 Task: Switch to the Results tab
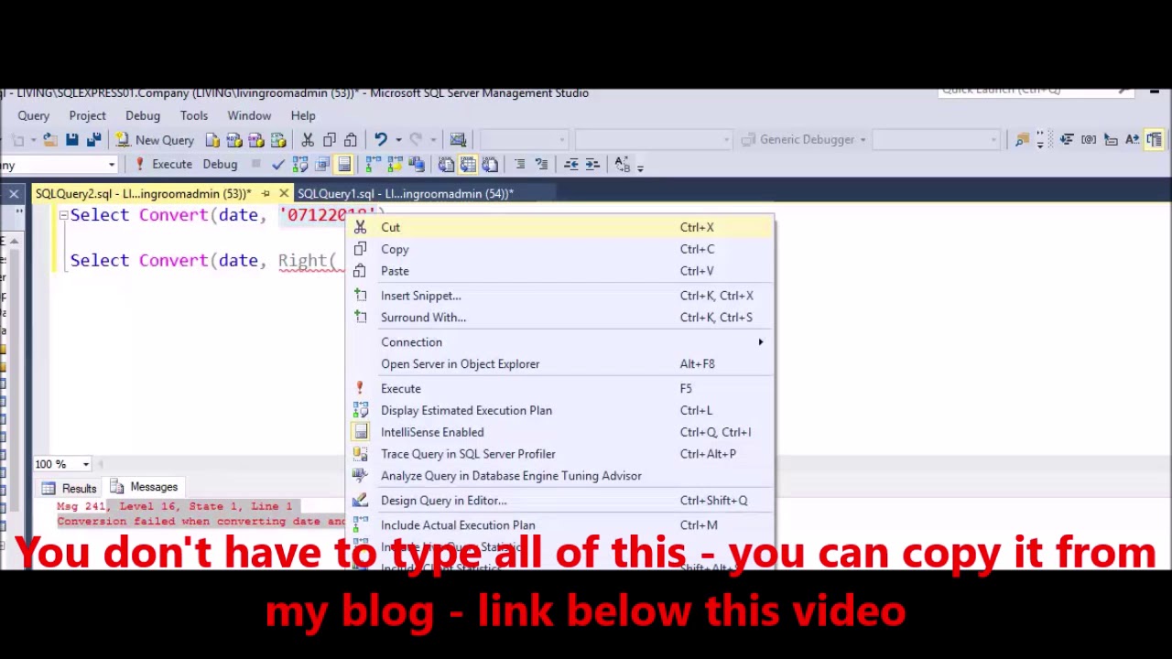coord(70,488)
